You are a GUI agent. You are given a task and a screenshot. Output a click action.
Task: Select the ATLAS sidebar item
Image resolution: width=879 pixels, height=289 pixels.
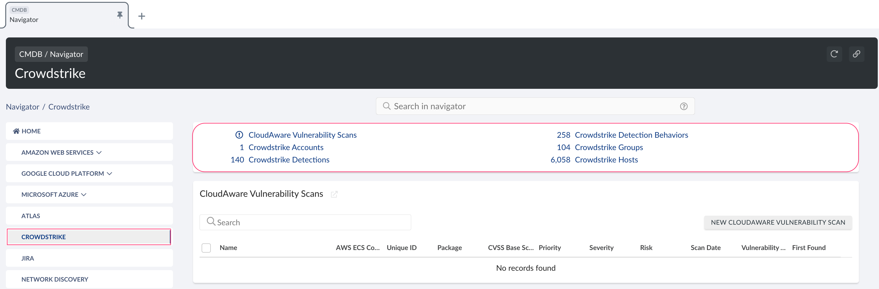(x=89, y=216)
